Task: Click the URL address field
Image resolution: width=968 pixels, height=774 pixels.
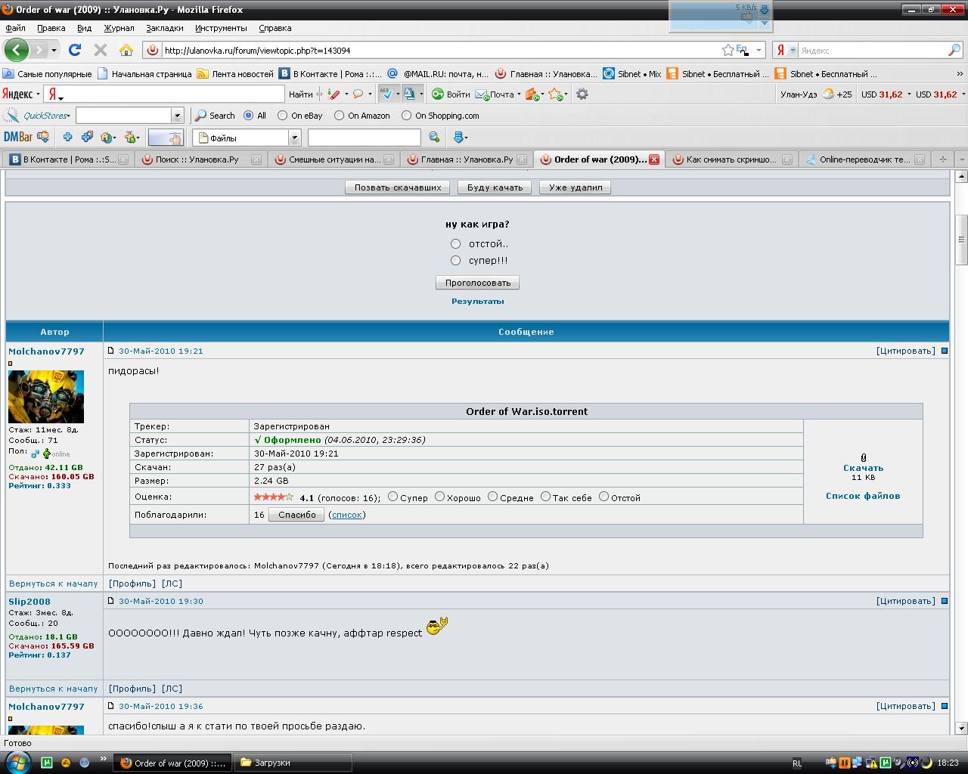Action: (439, 51)
